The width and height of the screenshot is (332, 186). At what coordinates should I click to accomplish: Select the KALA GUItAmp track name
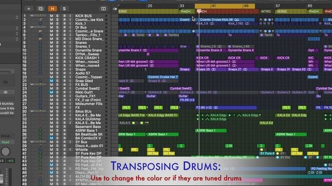[x=87, y=119]
